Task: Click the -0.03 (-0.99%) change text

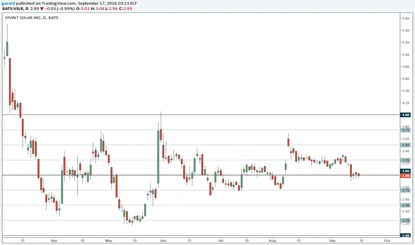Action: (60, 8)
